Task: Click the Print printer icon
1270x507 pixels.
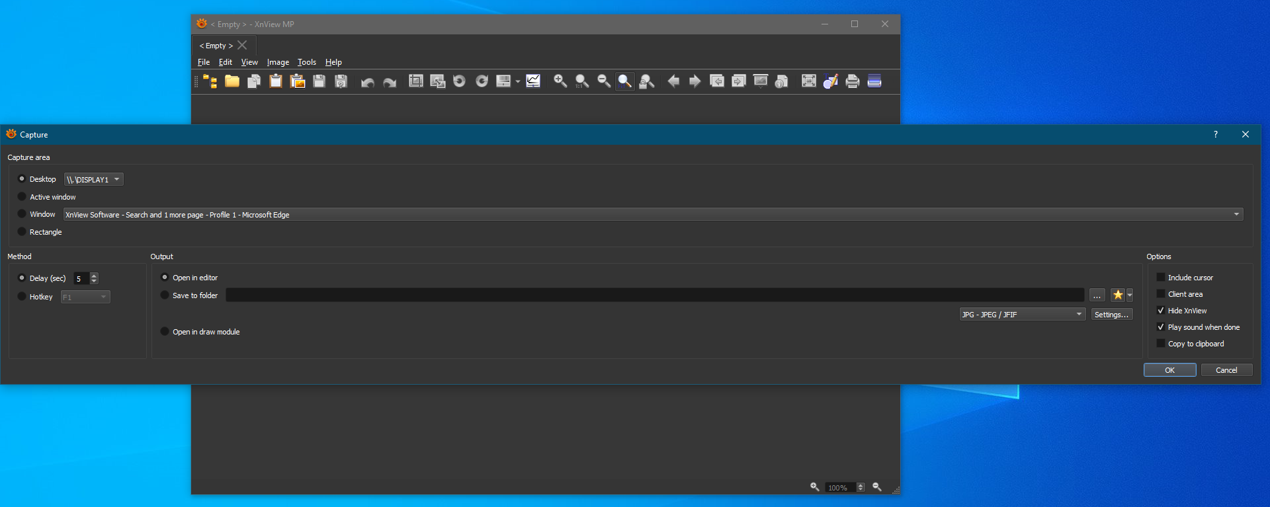Action: coord(853,81)
